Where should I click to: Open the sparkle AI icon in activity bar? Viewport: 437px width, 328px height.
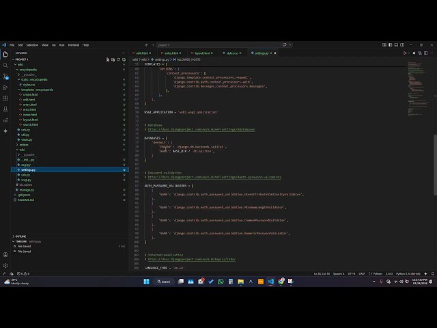tap(5, 131)
